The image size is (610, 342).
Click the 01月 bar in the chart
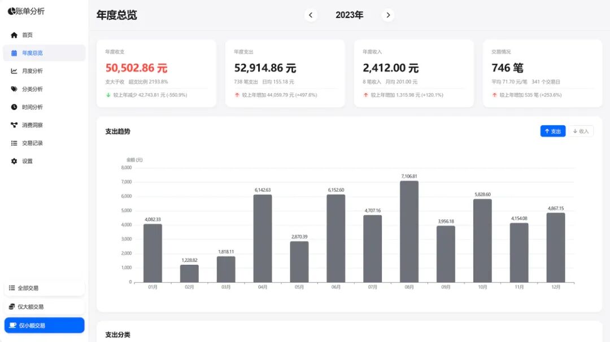152,253
